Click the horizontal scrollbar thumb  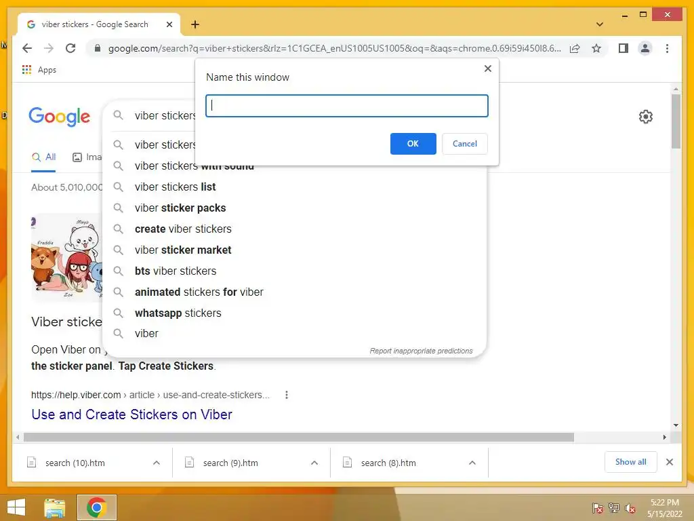click(298, 438)
